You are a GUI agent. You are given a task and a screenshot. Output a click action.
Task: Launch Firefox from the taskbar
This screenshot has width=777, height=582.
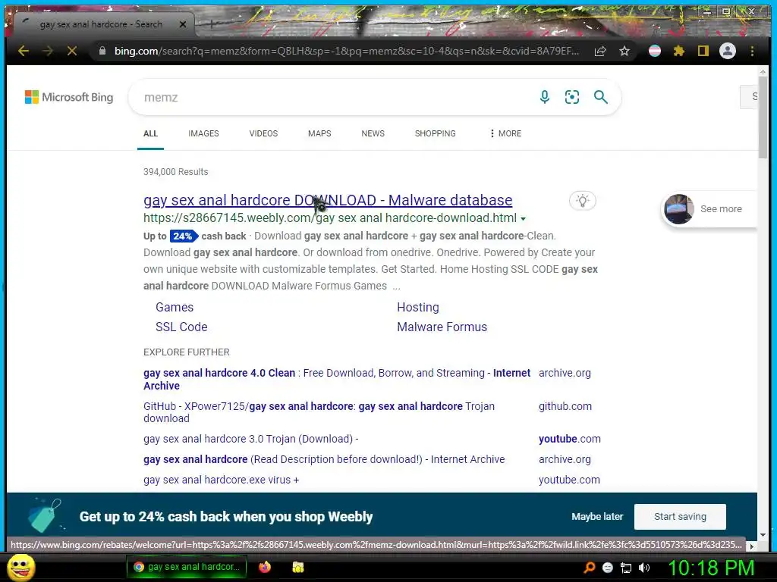(265, 567)
